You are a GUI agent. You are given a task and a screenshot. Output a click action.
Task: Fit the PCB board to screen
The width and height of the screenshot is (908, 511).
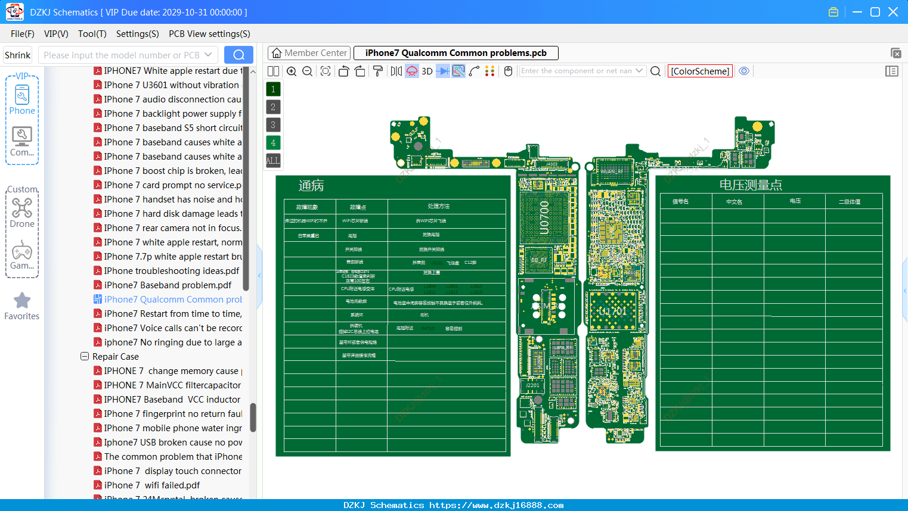pyautogui.click(x=326, y=71)
